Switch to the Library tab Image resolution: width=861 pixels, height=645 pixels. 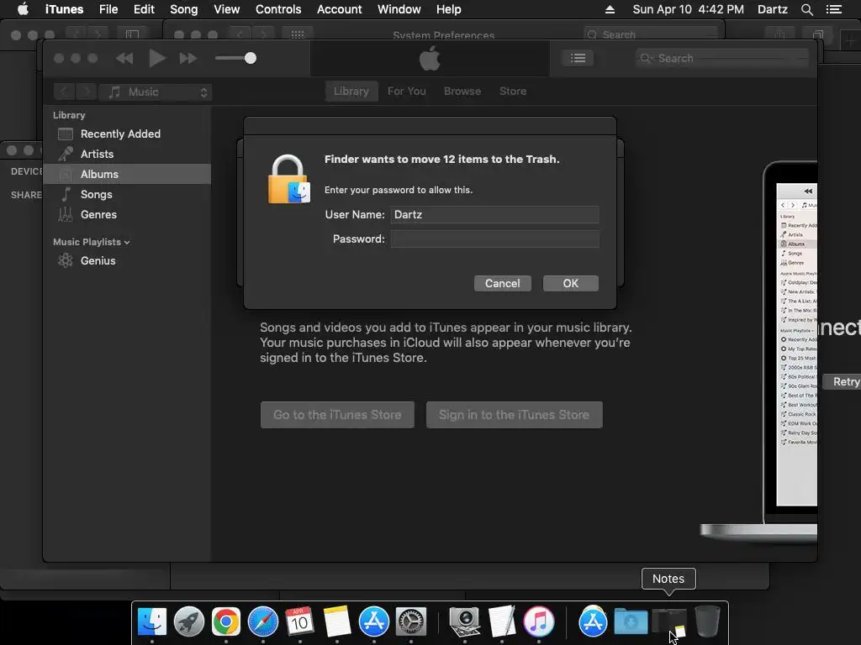(x=351, y=91)
